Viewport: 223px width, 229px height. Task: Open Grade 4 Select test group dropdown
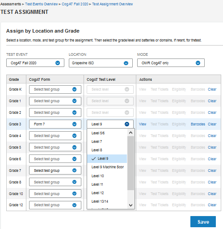[x=55, y=136]
